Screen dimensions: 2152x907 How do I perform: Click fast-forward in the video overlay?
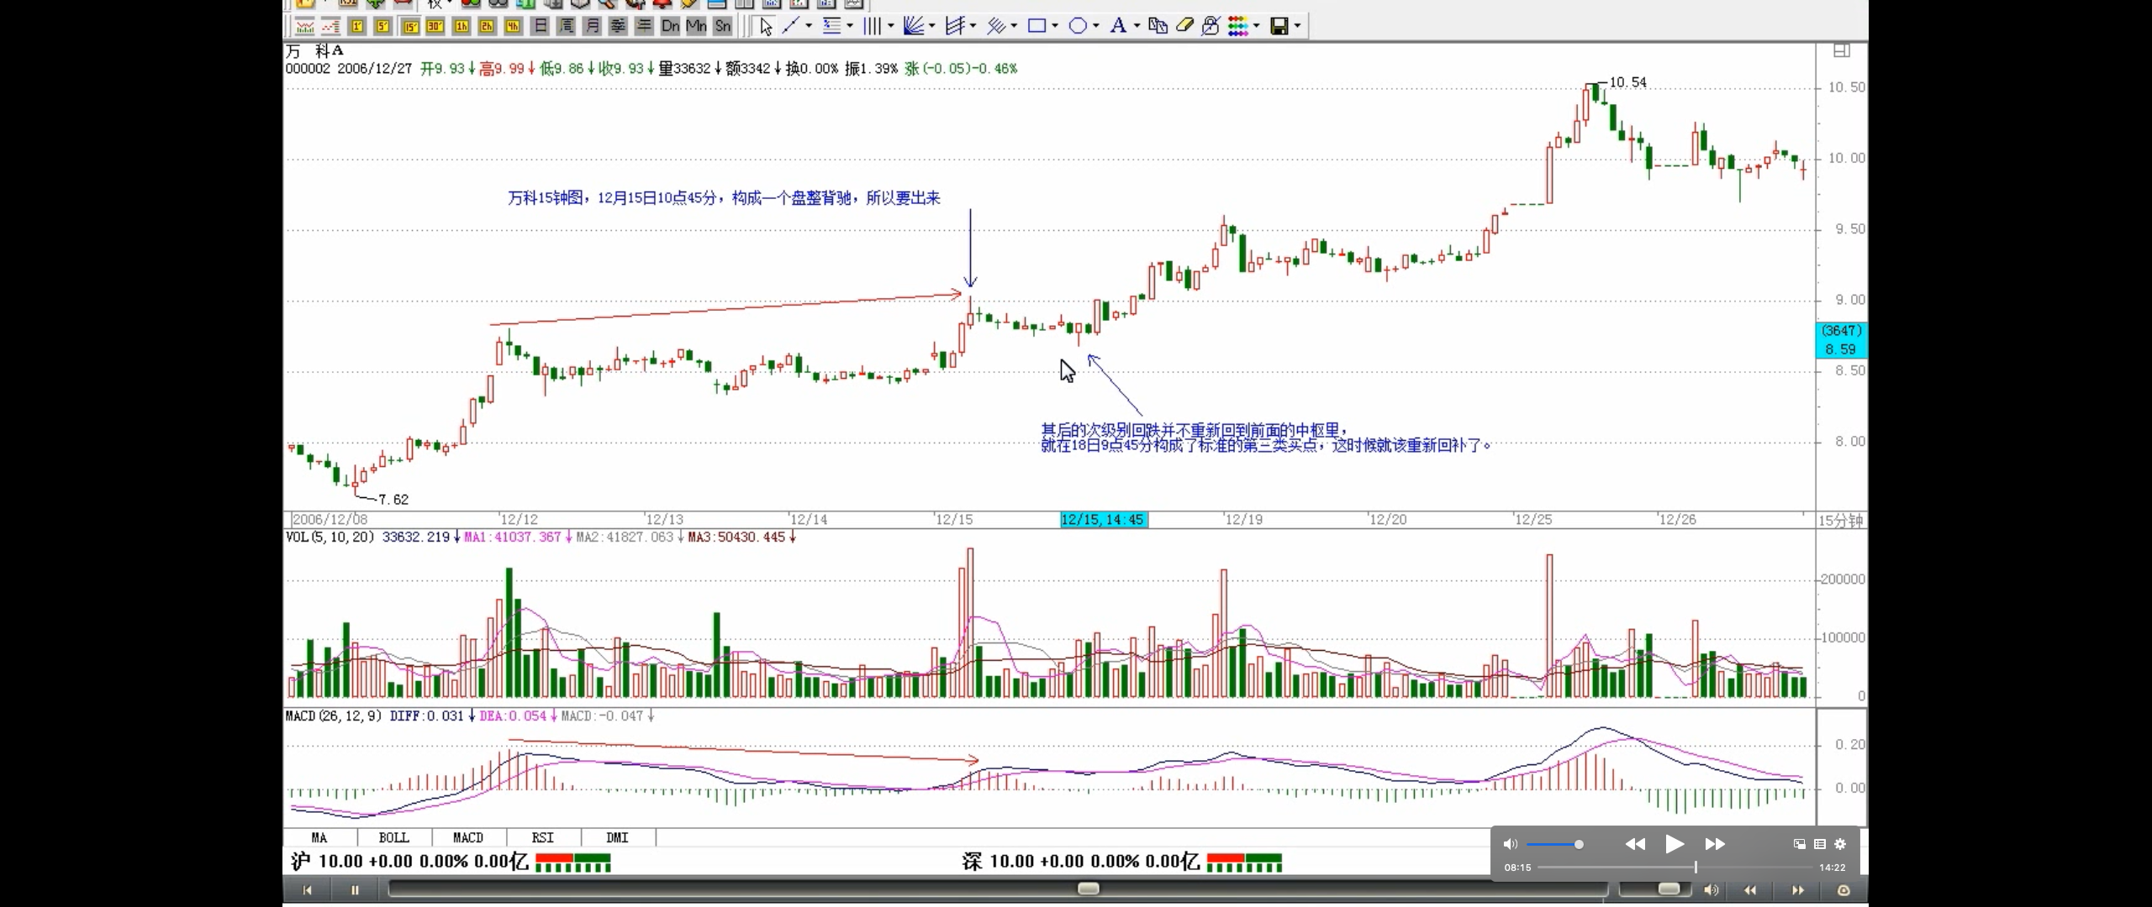pos(1715,844)
